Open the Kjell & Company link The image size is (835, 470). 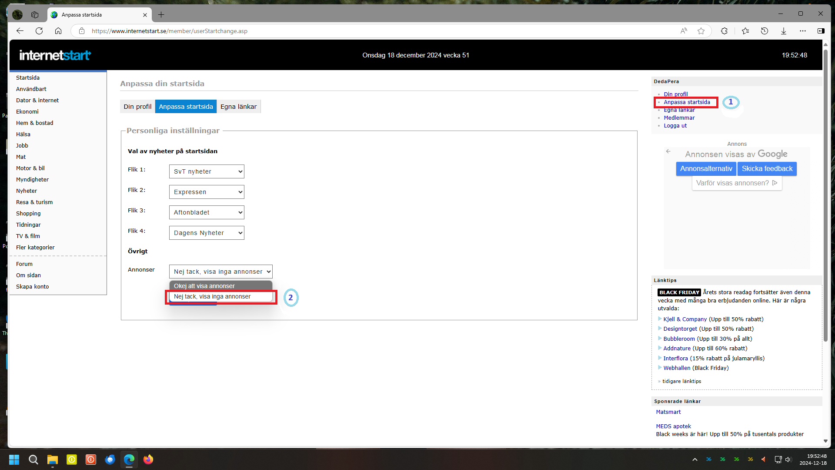[685, 319]
